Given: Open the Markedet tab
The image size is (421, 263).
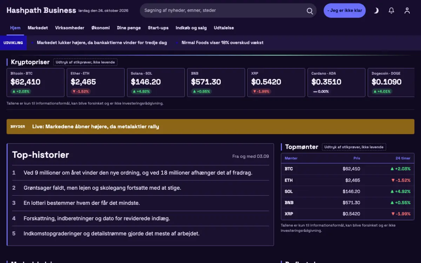Looking at the screenshot, I should click(38, 28).
